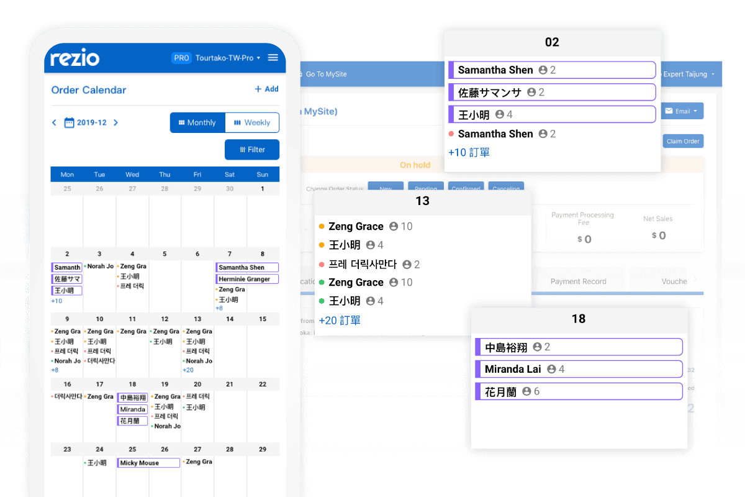The width and height of the screenshot is (745, 497).
Task: Open the Email dropdown button
Action: coord(682,111)
